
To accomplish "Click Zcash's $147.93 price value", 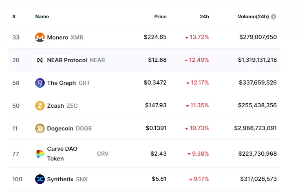I will 156,106.
